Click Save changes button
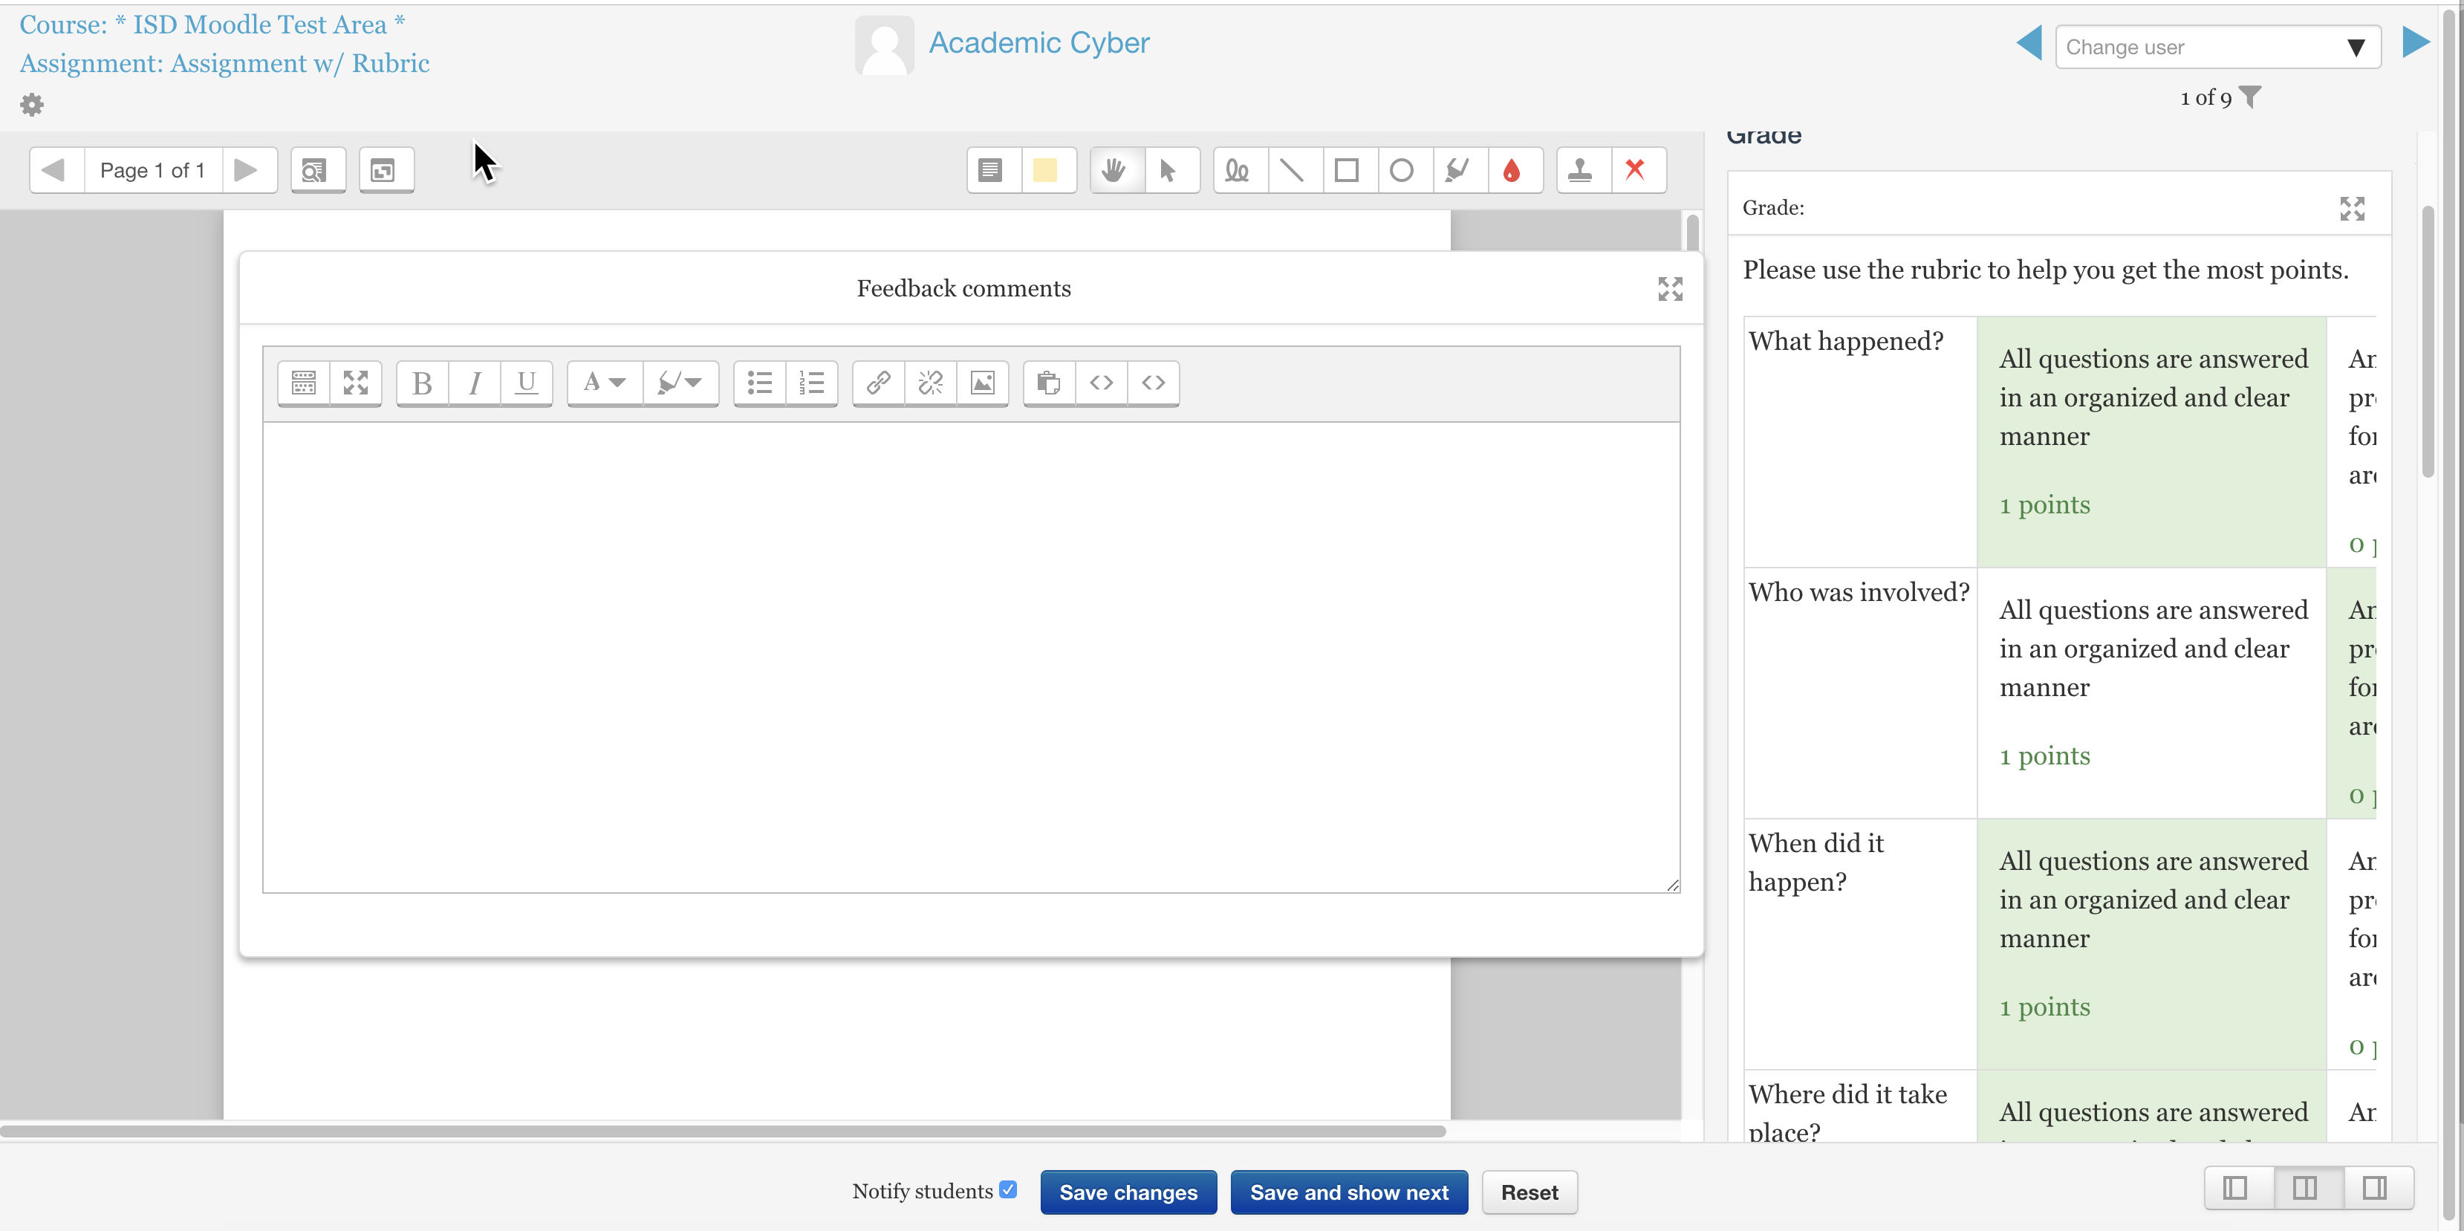 pyautogui.click(x=1128, y=1192)
